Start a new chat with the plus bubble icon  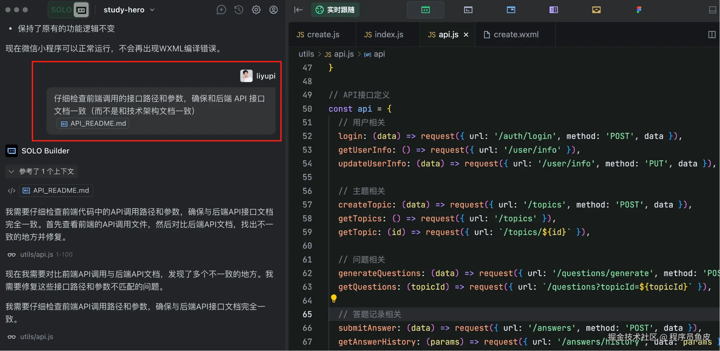(221, 10)
